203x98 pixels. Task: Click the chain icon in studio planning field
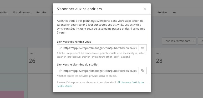pos(60,71)
